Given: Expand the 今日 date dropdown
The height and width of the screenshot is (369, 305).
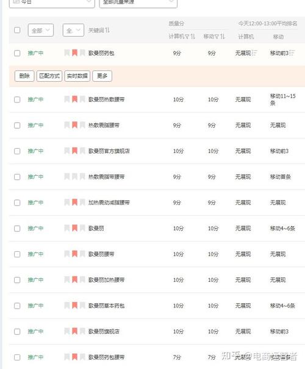Looking at the screenshot, I should coord(52,2).
